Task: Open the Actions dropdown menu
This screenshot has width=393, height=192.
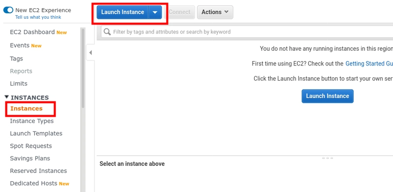Action: point(215,12)
